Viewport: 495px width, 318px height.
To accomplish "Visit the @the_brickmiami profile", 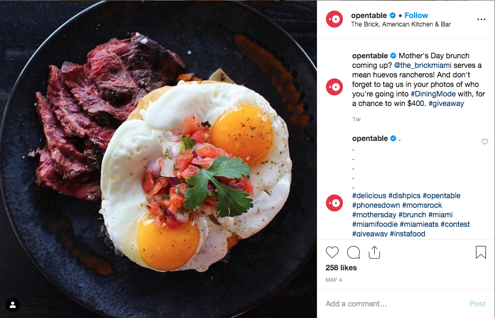I will pos(423,65).
